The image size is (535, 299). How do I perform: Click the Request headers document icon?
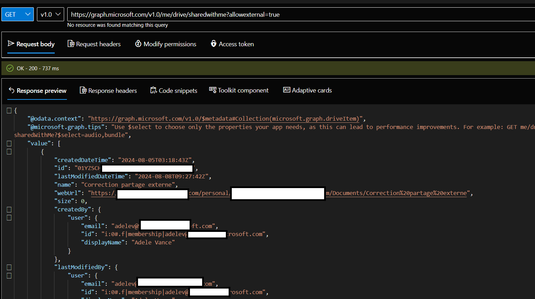[x=71, y=43]
